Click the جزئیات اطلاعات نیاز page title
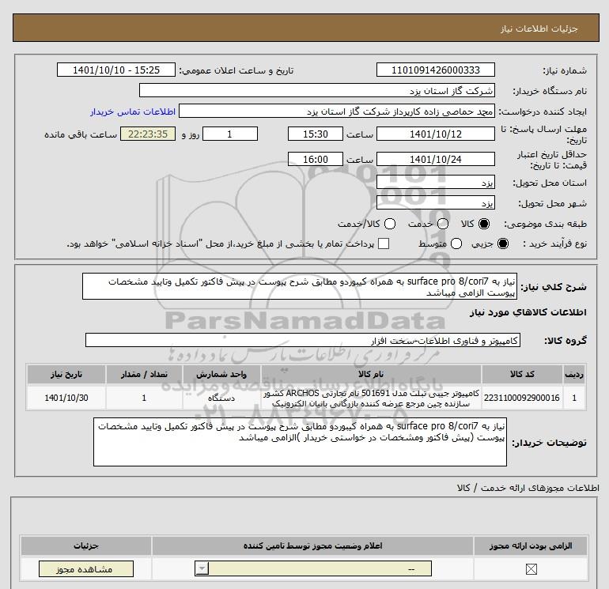This screenshot has height=589, width=609. [x=539, y=28]
